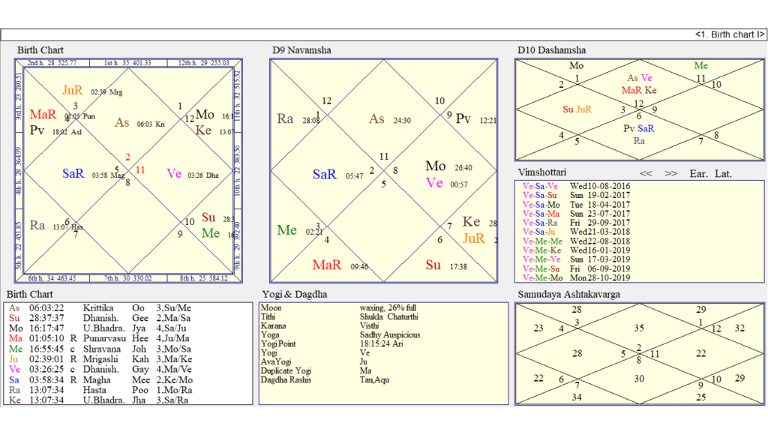Select the Ve-Me-Ve dasha row
768x432 pixels.
[x=577, y=259]
